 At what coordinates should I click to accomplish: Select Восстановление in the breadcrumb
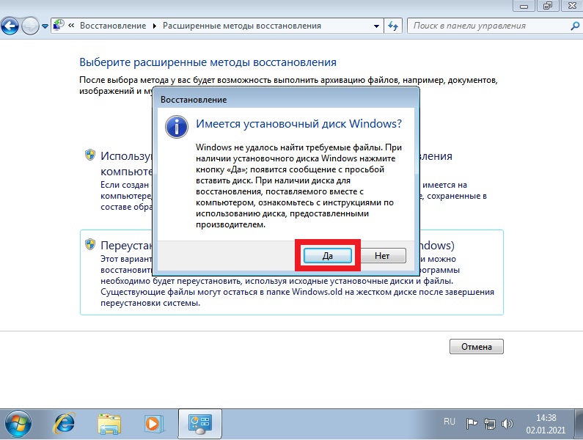pos(113,26)
